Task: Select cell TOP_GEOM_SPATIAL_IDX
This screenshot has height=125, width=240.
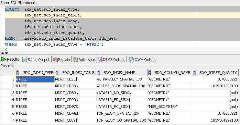Action: tap(122, 113)
